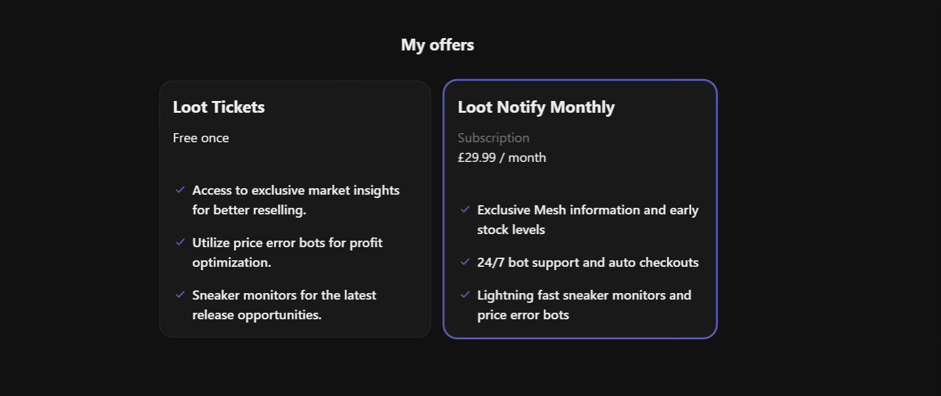Image resolution: width=941 pixels, height=396 pixels.
Task: Click the market insights feature text
Action: point(296,199)
